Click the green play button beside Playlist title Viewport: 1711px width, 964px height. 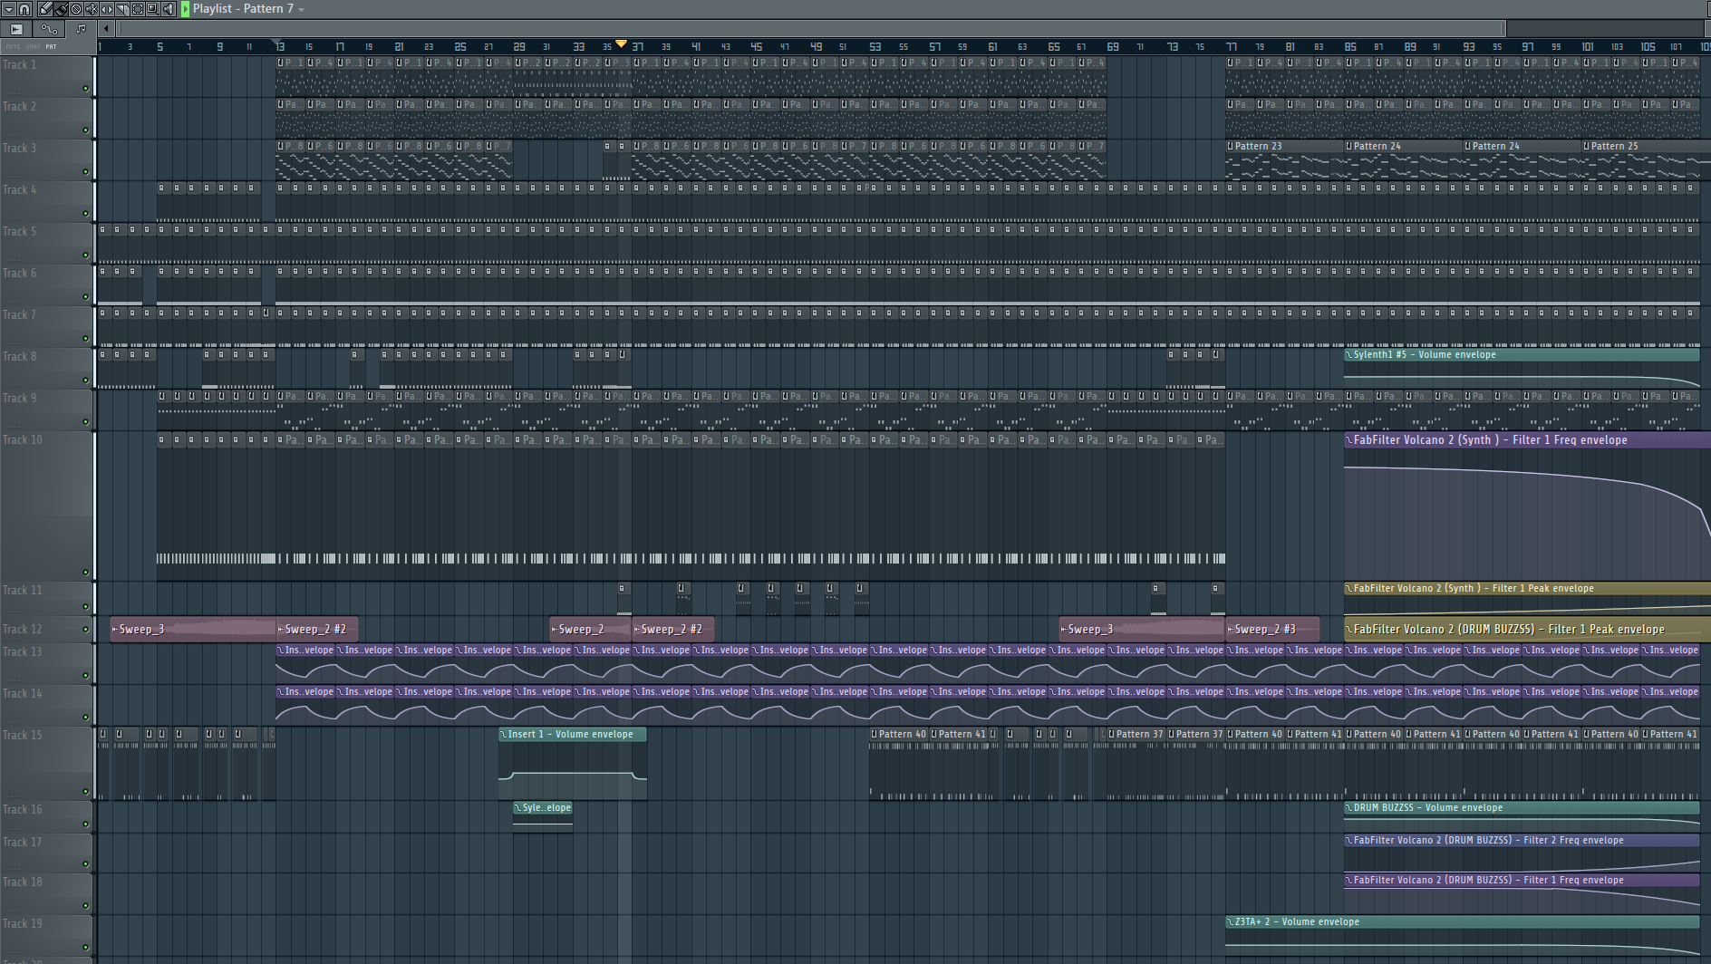click(x=185, y=9)
